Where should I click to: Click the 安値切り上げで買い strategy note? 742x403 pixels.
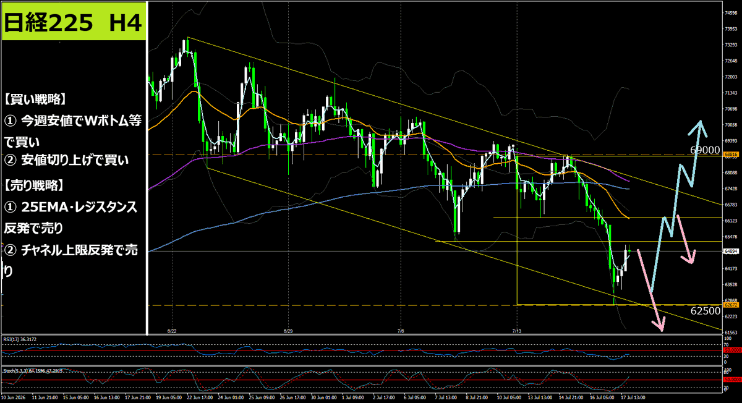coord(67,161)
